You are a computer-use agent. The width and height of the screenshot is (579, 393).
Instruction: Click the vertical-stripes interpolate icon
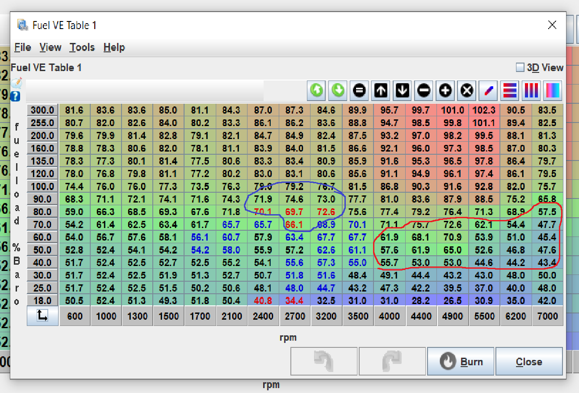point(531,91)
